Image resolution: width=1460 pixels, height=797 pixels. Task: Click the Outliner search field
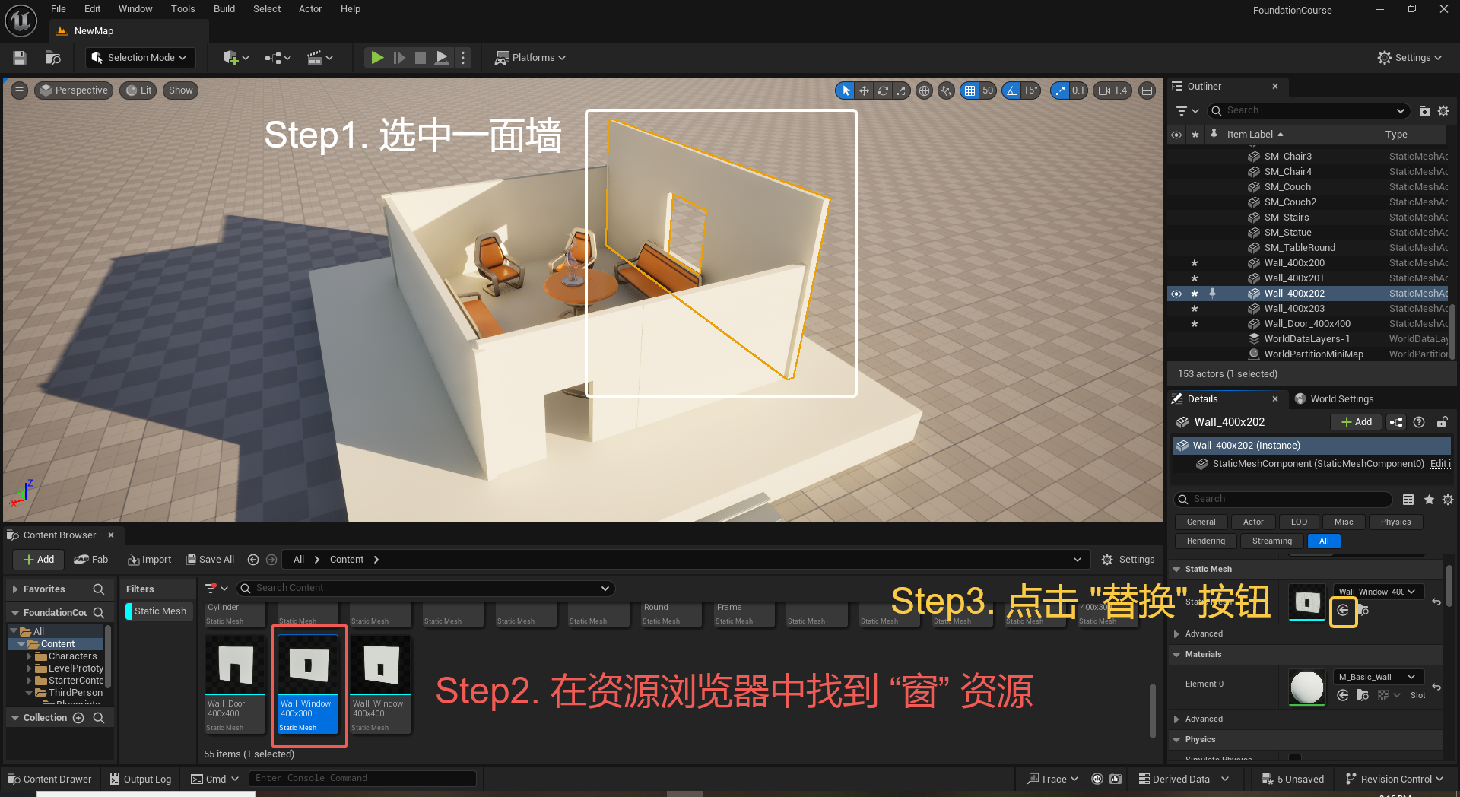click(x=1308, y=111)
